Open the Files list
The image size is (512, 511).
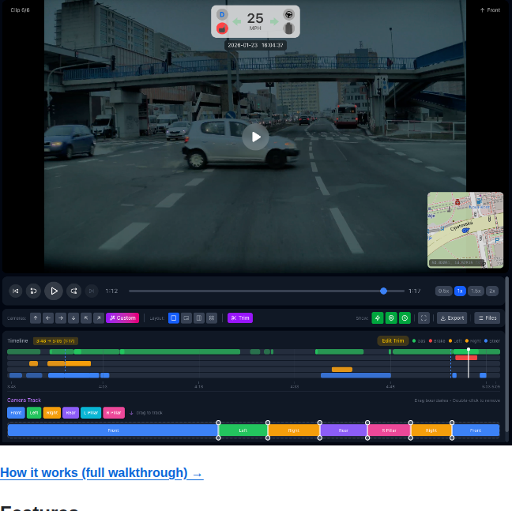click(488, 317)
